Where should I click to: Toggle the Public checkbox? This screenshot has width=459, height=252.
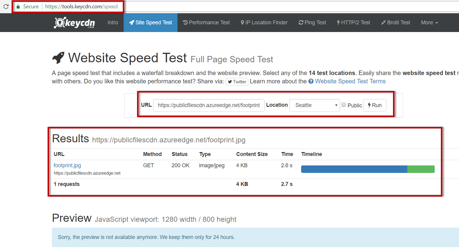(344, 105)
